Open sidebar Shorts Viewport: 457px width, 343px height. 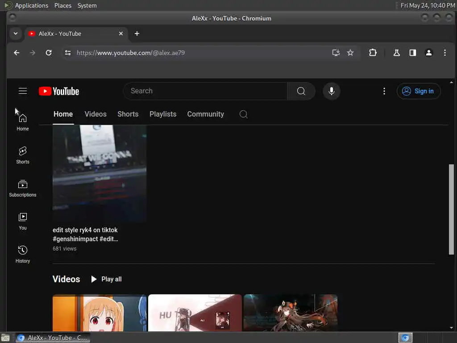point(23,155)
